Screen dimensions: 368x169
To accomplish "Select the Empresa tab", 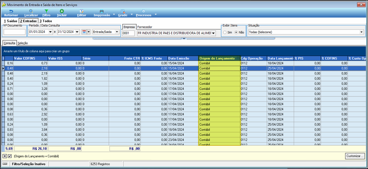I will click(129, 27).
